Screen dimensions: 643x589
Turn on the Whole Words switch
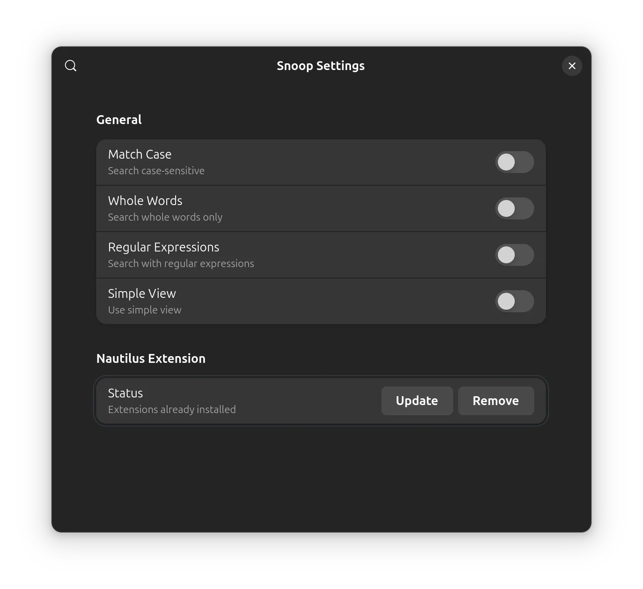tap(514, 208)
